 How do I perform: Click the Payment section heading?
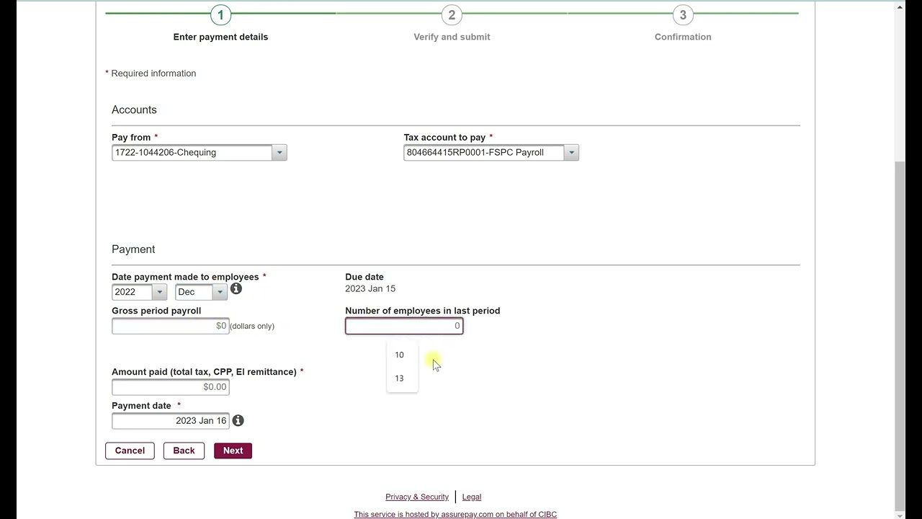pyautogui.click(x=133, y=249)
